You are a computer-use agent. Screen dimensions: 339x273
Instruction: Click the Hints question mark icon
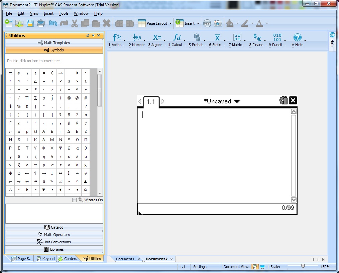click(x=297, y=37)
